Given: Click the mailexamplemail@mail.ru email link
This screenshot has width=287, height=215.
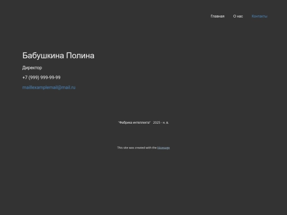Looking at the screenshot, I should tap(49, 88).
